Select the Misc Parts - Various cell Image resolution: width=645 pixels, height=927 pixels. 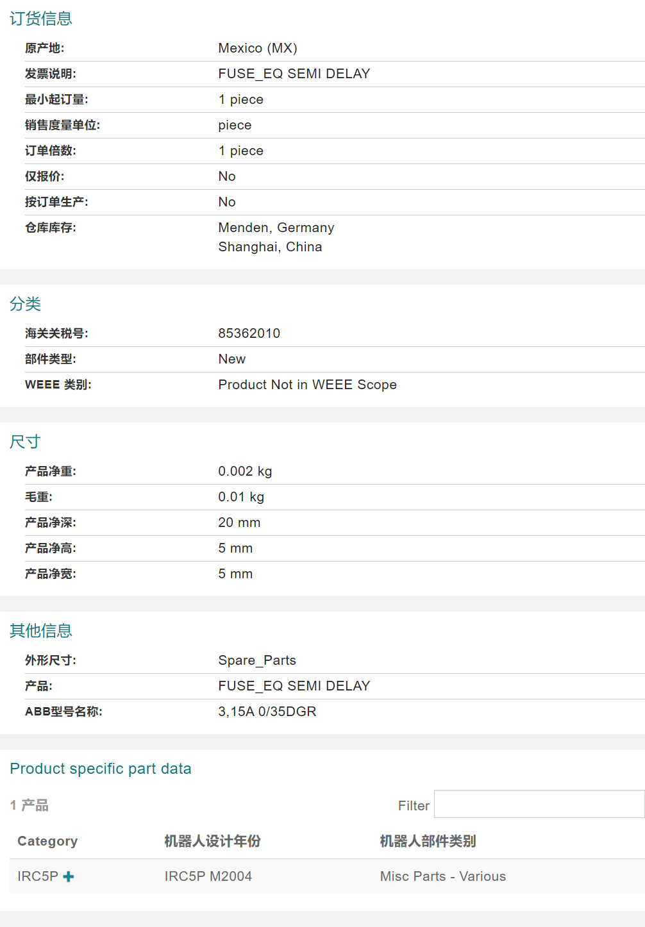pos(442,876)
